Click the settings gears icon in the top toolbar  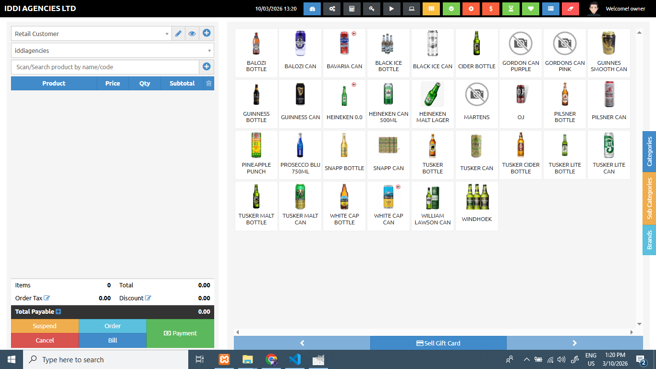[331, 9]
